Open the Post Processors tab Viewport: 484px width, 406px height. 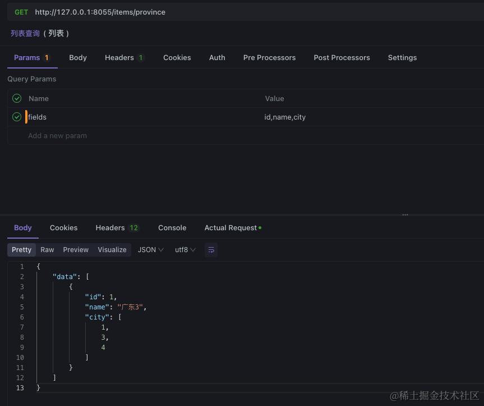point(342,57)
